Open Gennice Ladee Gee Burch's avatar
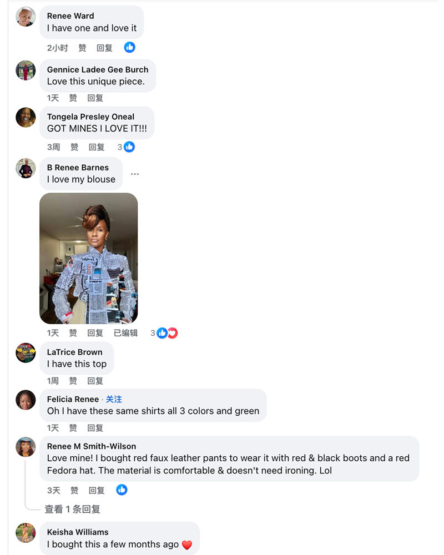This screenshot has height=555, width=444. pyautogui.click(x=26, y=70)
